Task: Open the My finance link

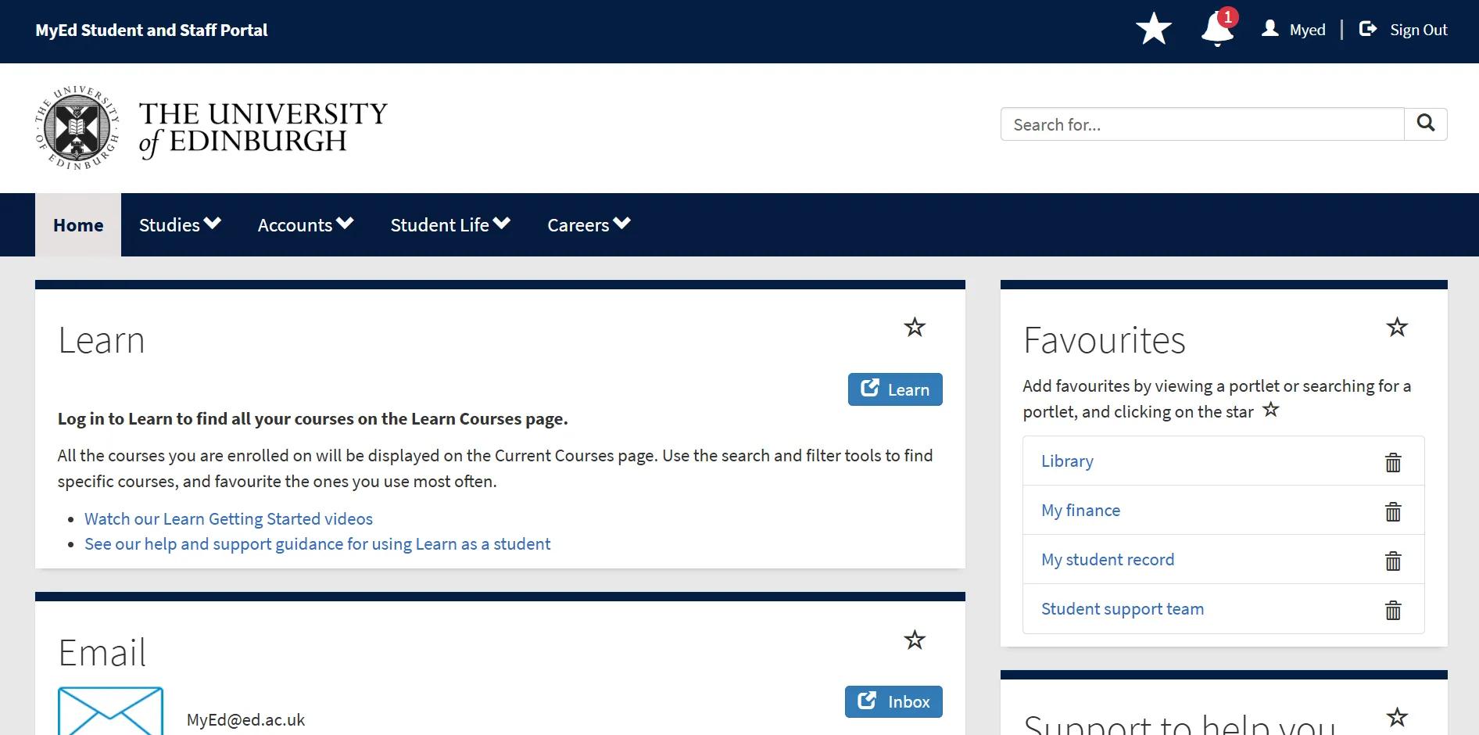Action: click(1080, 511)
